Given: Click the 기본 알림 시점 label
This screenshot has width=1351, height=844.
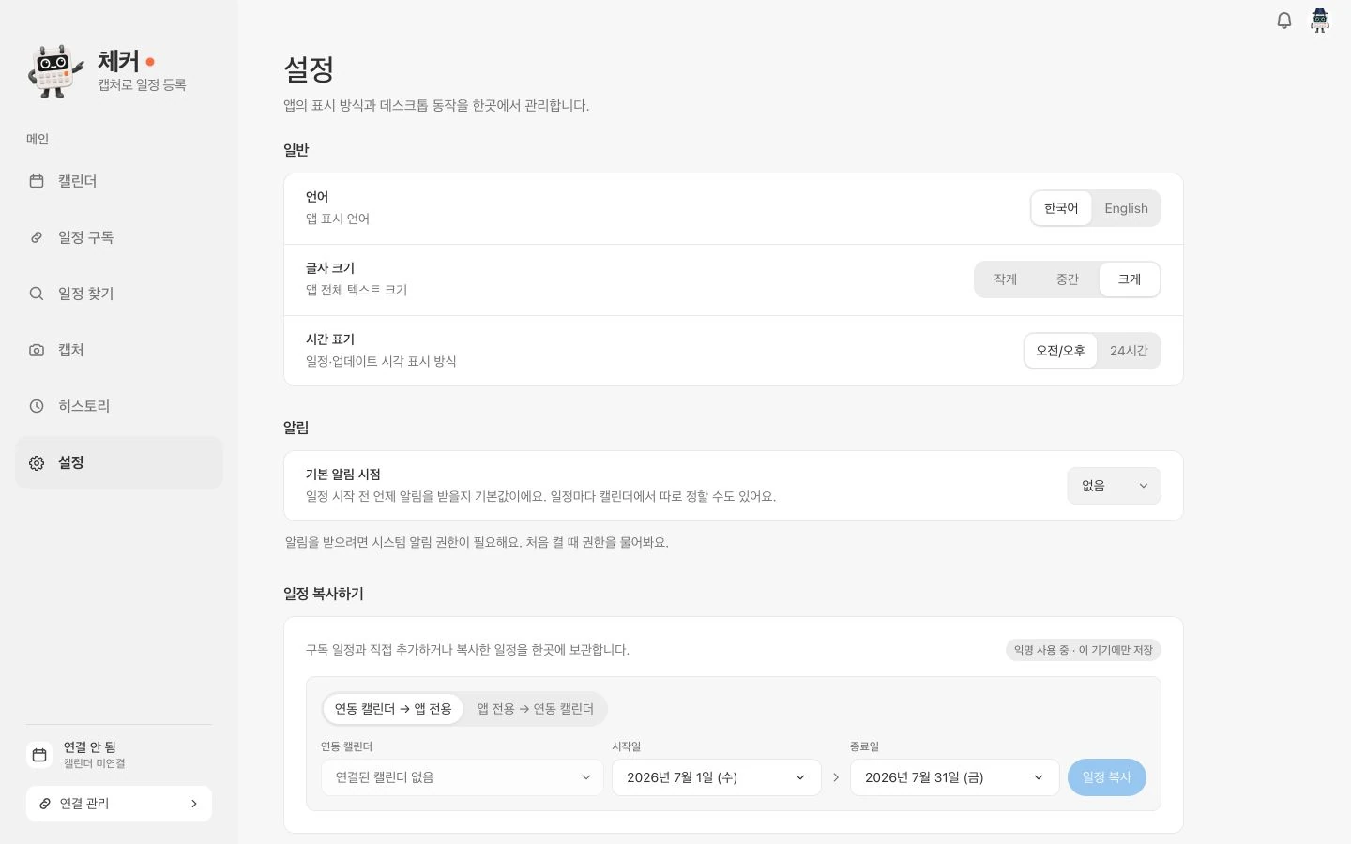Looking at the screenshot, I should pyautogui.click(x=343, y=475).
